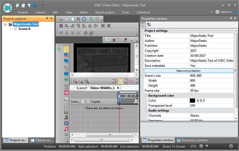This screenshot has width=239, height=151.
Task: Collapse the Scene's size property group
Action: pos(142,75)
